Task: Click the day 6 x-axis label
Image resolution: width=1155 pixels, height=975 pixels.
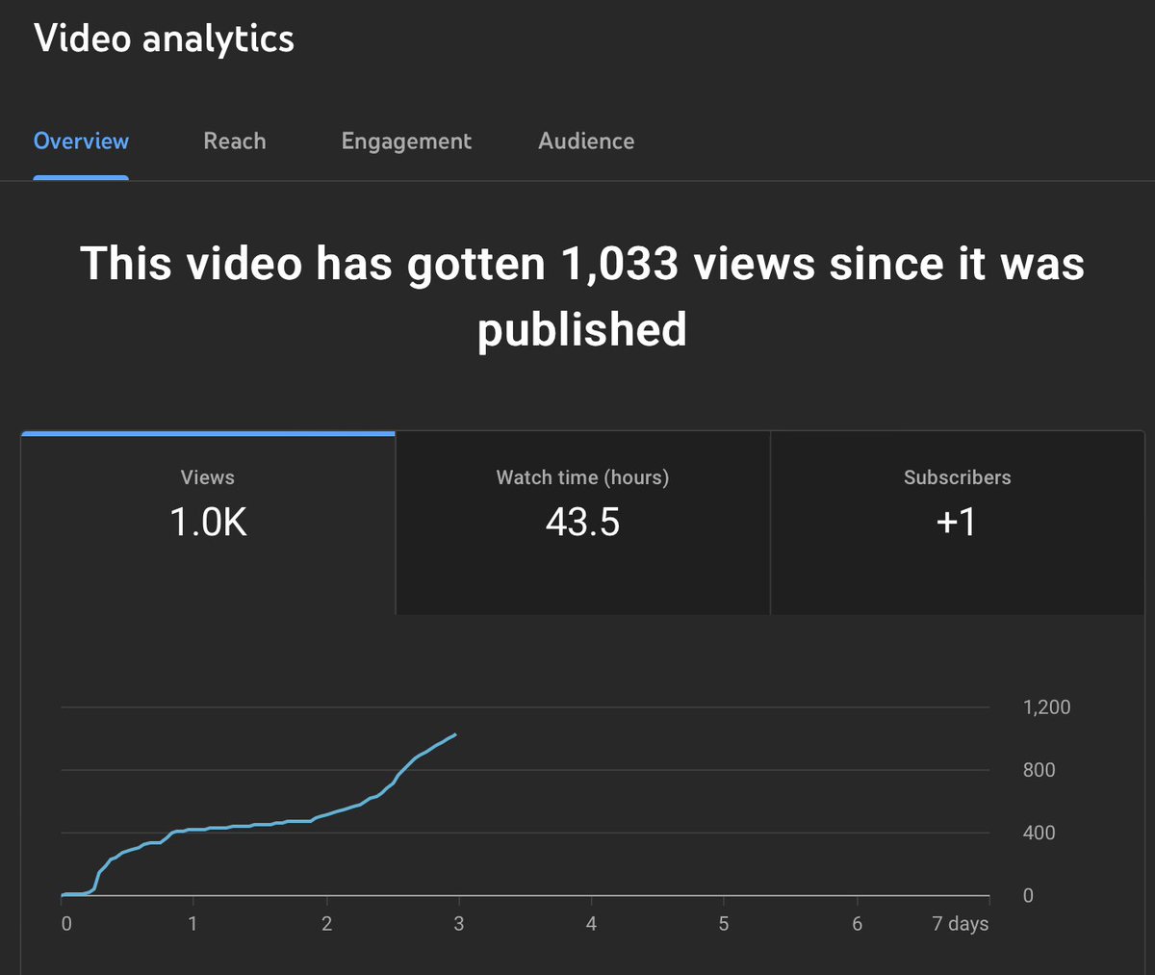Action: tap(857, 924)
